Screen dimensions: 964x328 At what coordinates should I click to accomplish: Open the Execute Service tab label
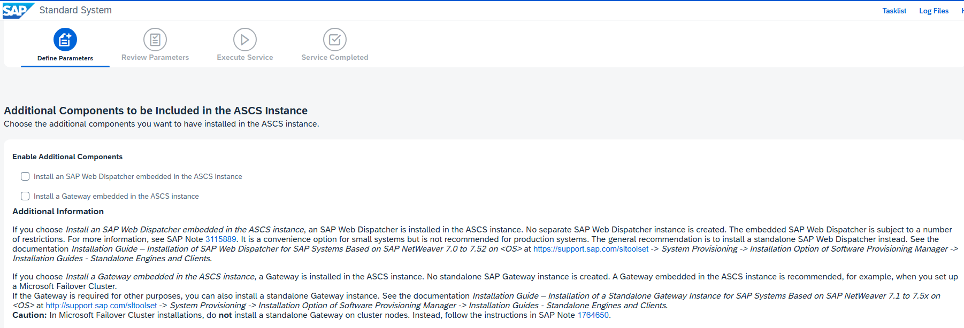tap(245, 58)
